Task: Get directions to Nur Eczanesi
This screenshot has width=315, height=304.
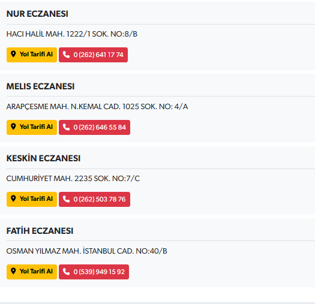Action: click(32, 55)
